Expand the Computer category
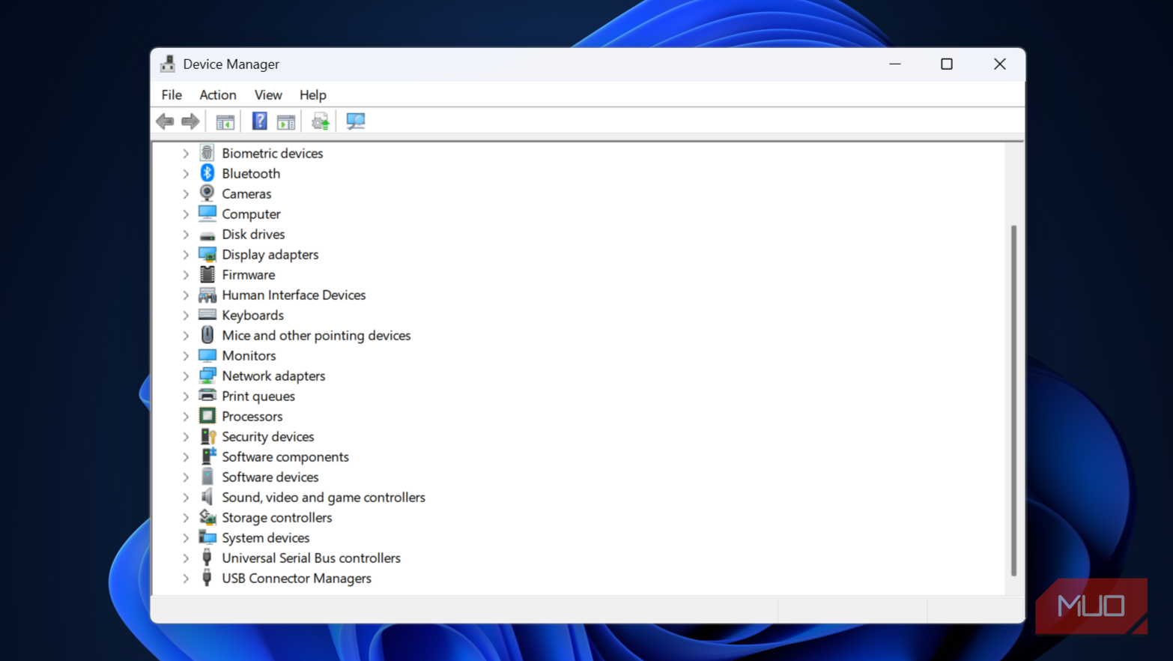Image resolution: width=1173 pixels, height=661 pixels. click(186, 214)
